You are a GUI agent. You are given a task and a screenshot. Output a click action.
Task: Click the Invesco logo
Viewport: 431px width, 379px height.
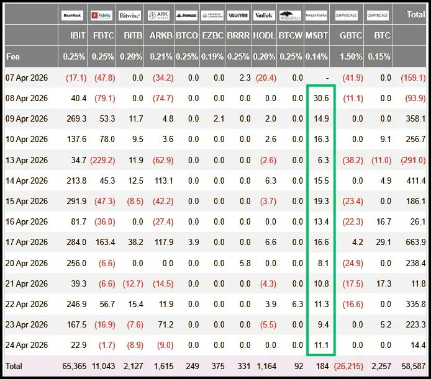(187, 16)
